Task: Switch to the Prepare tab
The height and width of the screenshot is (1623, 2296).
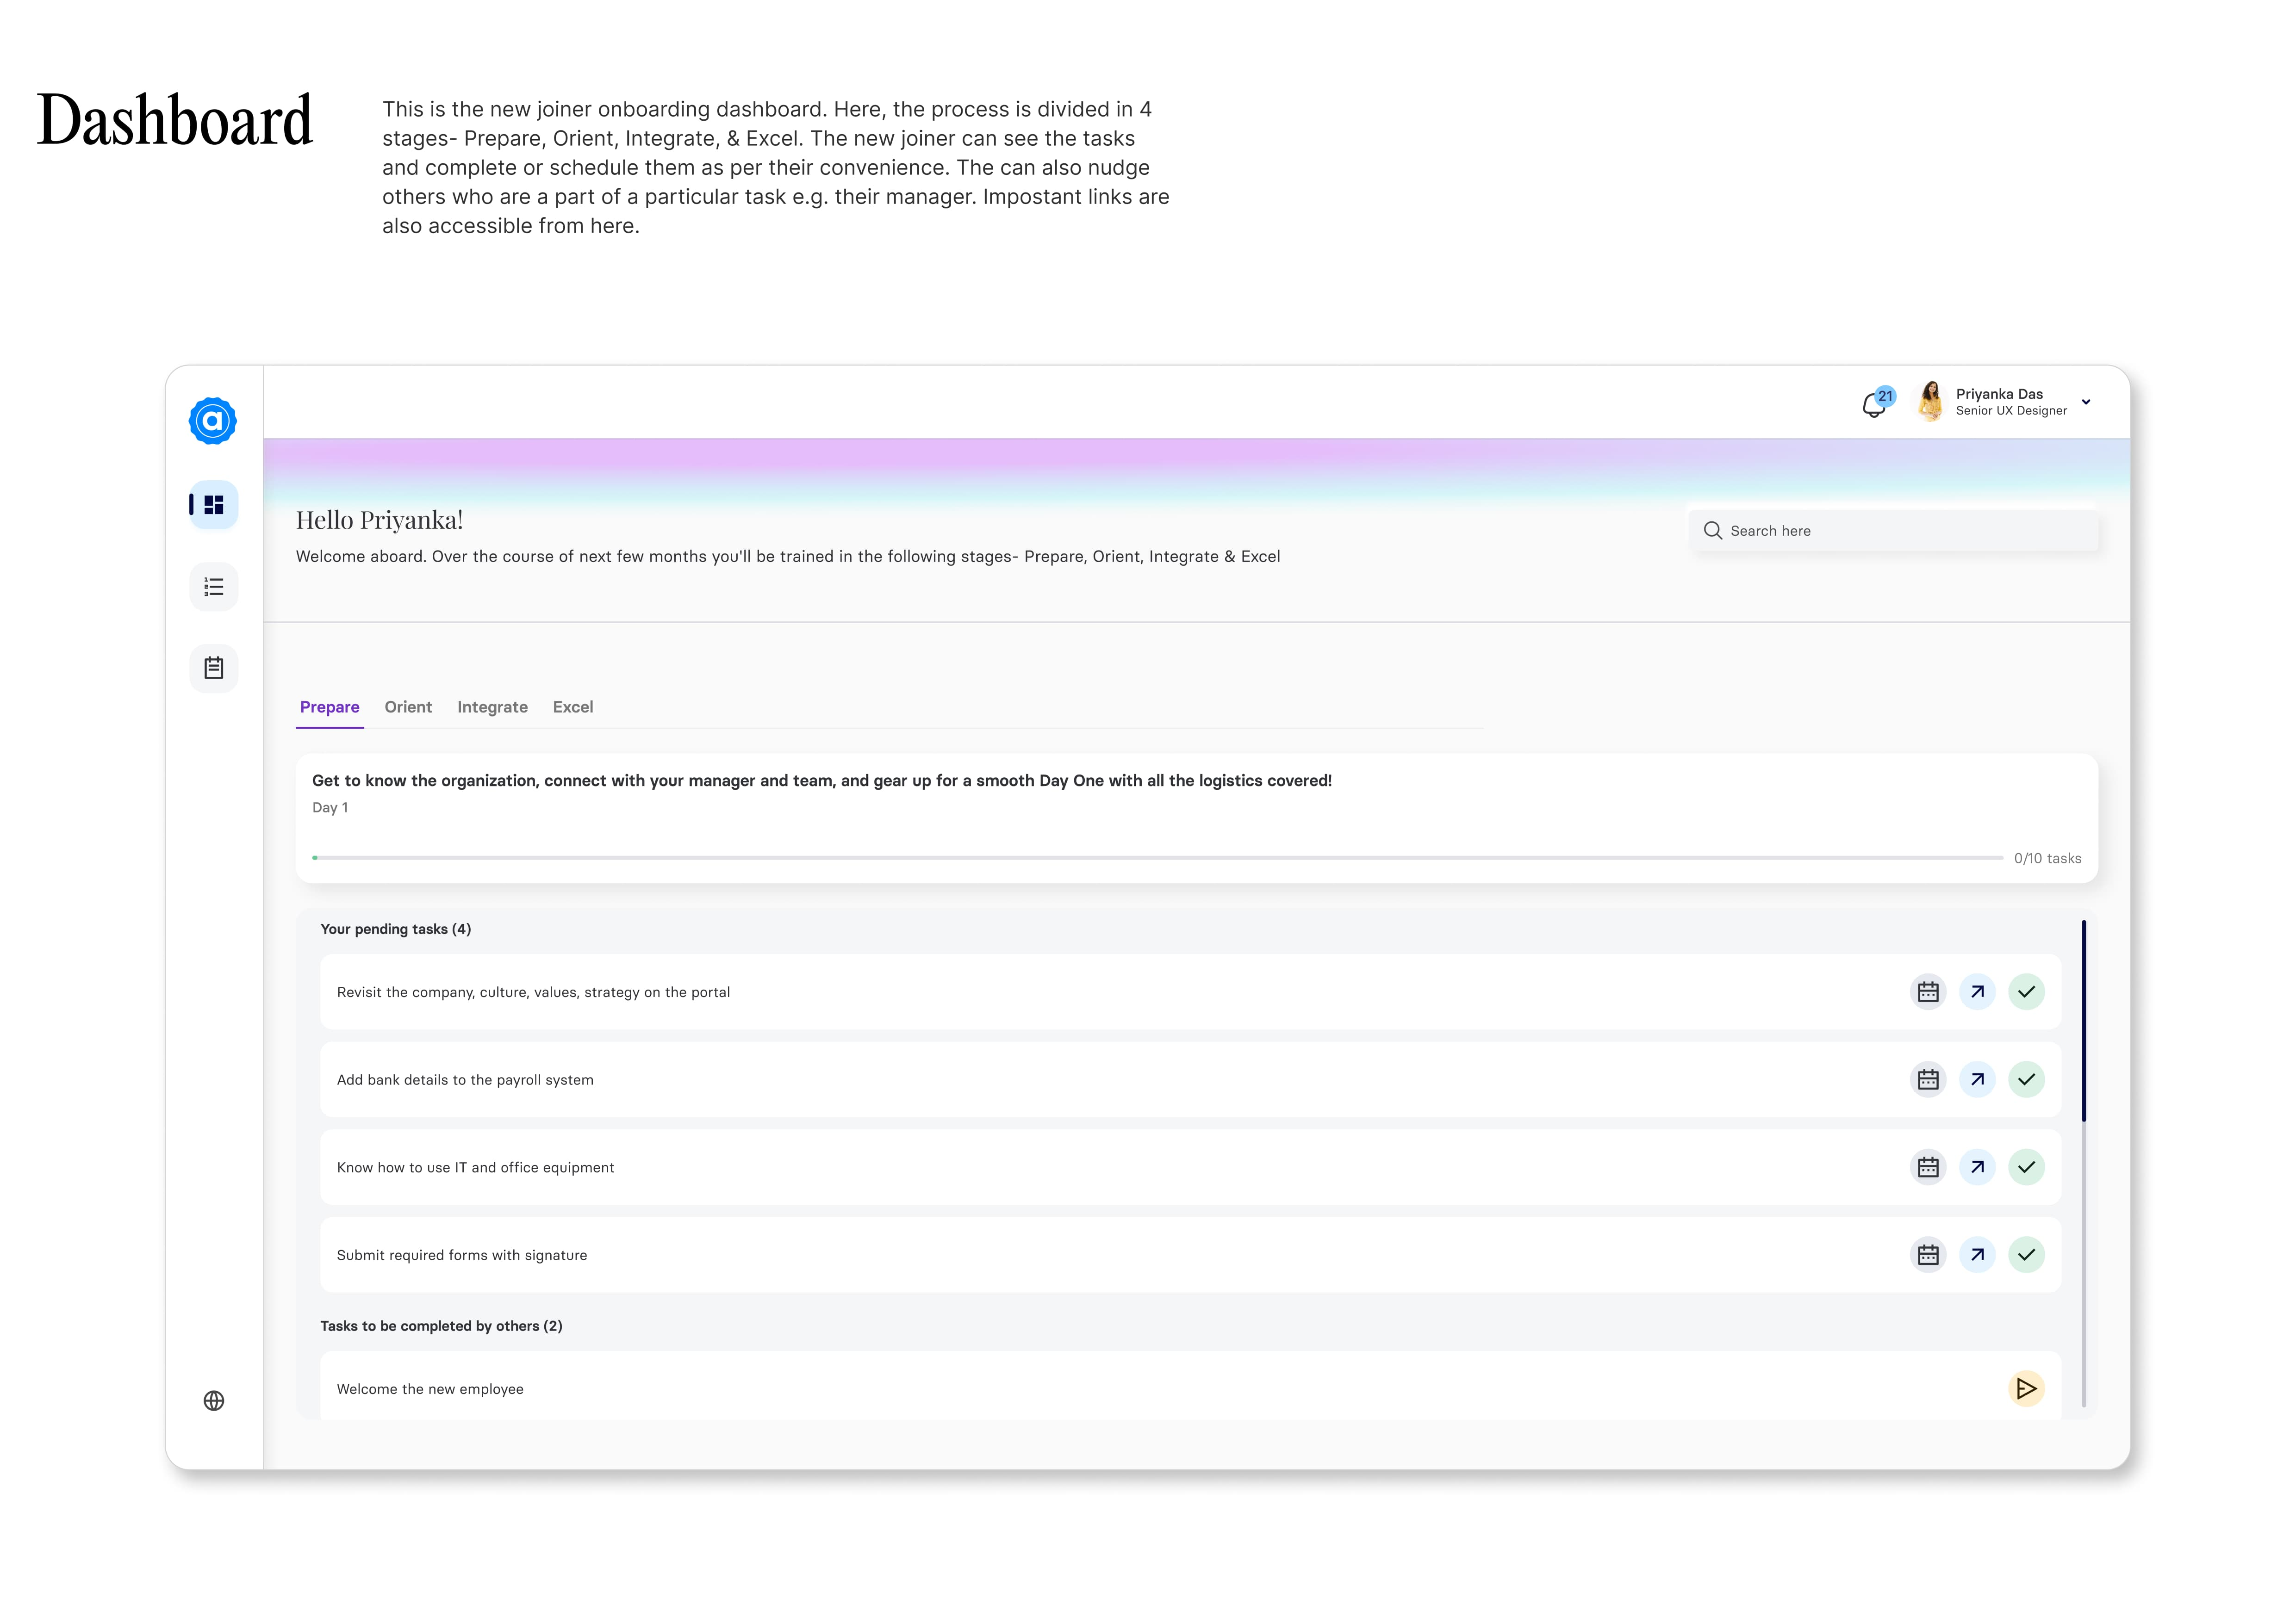Action: pyautogui.click(x=330, y=706)
